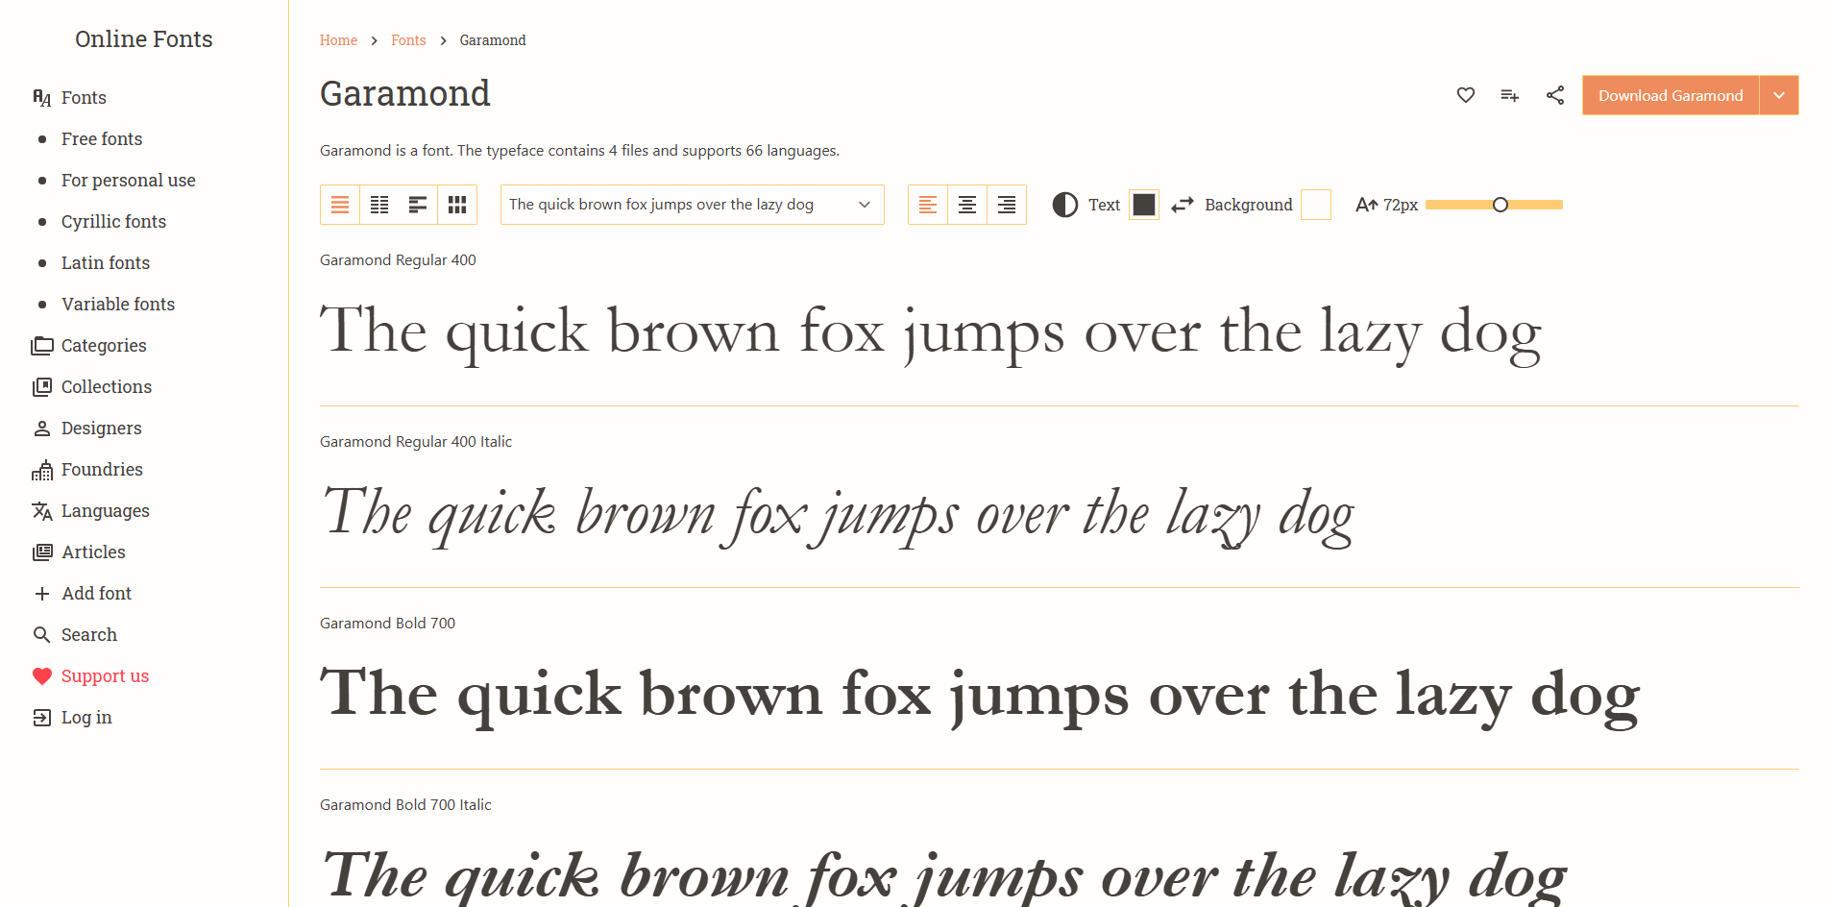The height and width of the screenshot is (907, 1830).
Task: Click the contrast toggle icon
Action: [1064, 205]
